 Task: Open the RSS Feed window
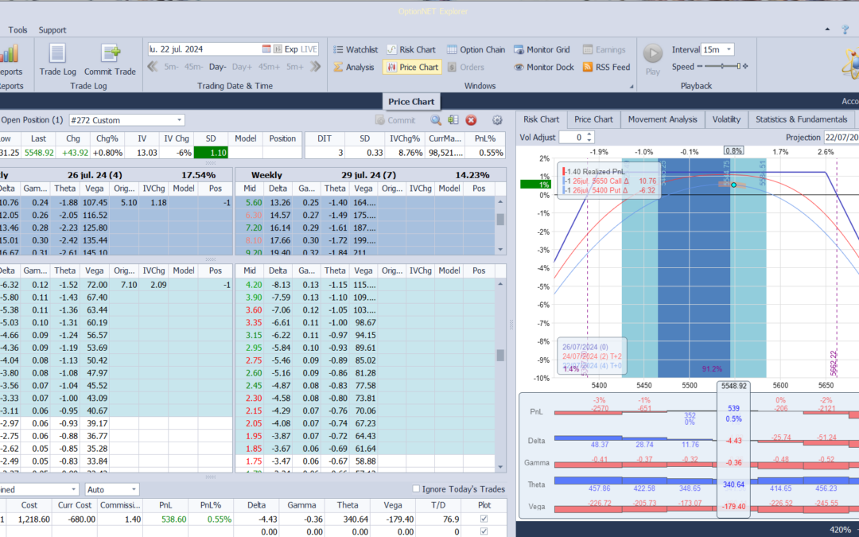(x=606, y=67)
